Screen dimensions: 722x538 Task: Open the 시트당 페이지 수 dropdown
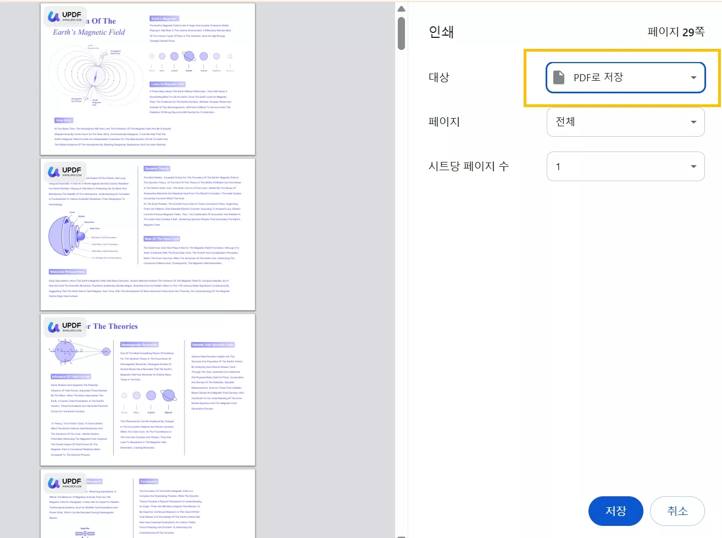click(x=625, y=166)
